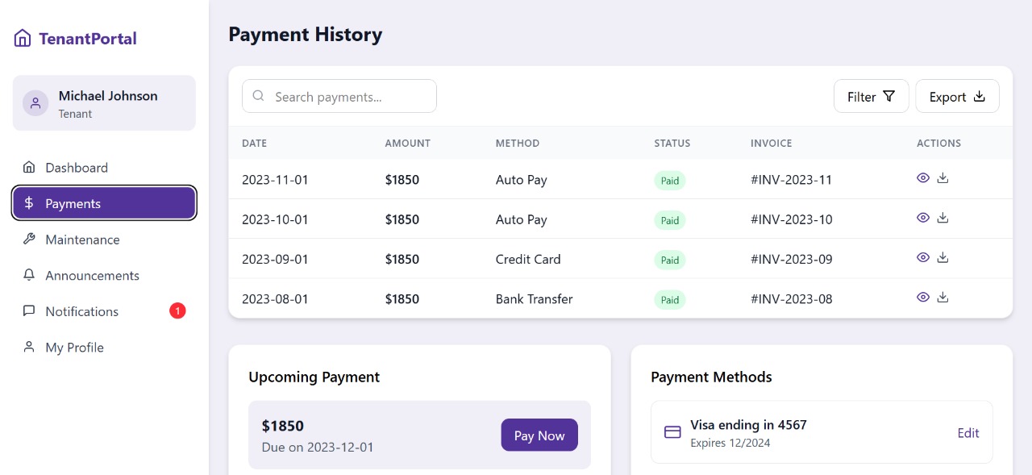Click Michael Johnson's avatar icon
This screenshot has height=475, width=1032.
(35, 102)
